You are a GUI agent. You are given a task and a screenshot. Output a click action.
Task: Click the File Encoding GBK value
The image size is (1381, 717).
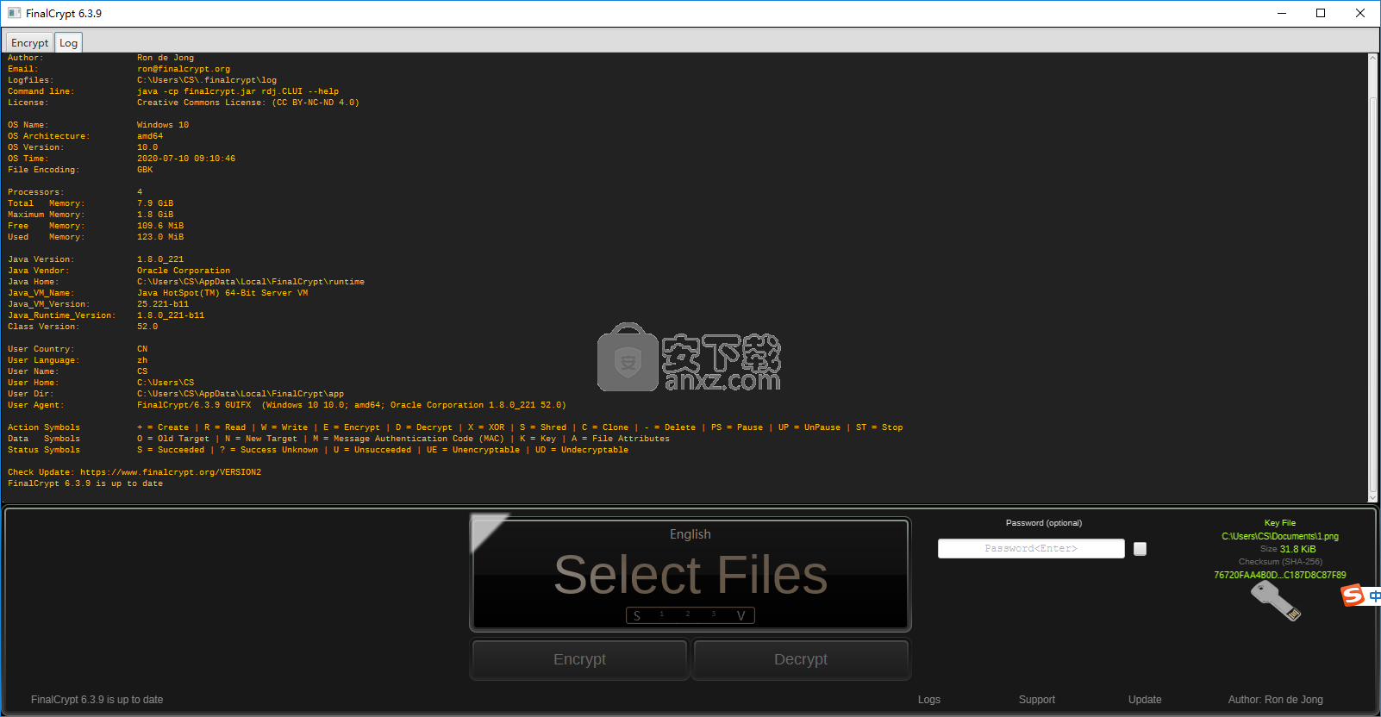coord(145,170)
